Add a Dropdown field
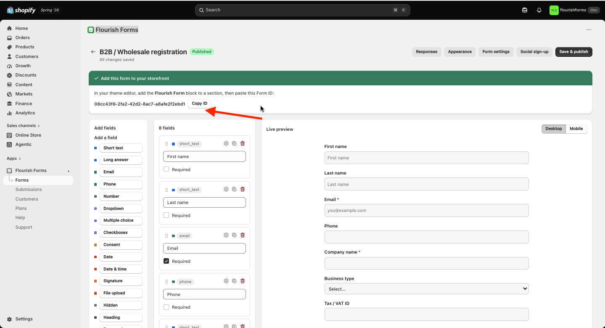Viewport: 605px width, 328px height. pos(121,209)
